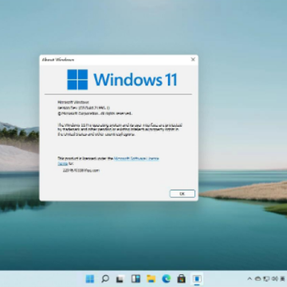
Task: Show hidden system tray icons chevron
Action: [x=250, y=279]
